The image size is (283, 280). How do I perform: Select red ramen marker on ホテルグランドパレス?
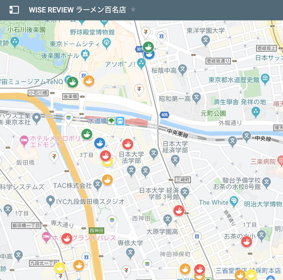click(67, 238)
